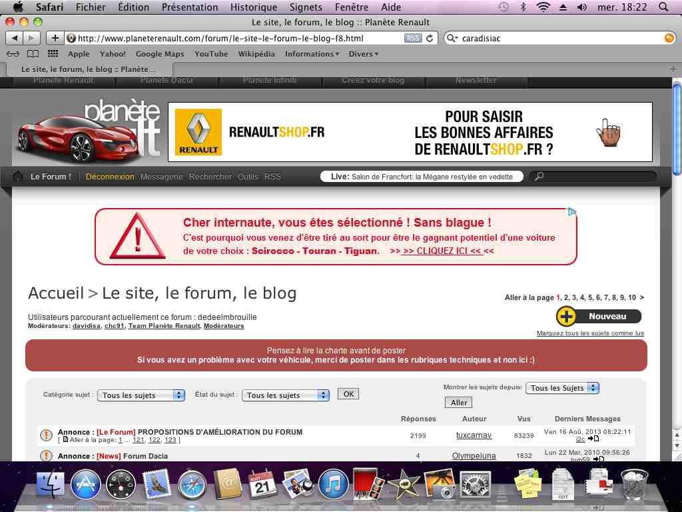
Task: Open the Édition menu
Action: point(133,7)
